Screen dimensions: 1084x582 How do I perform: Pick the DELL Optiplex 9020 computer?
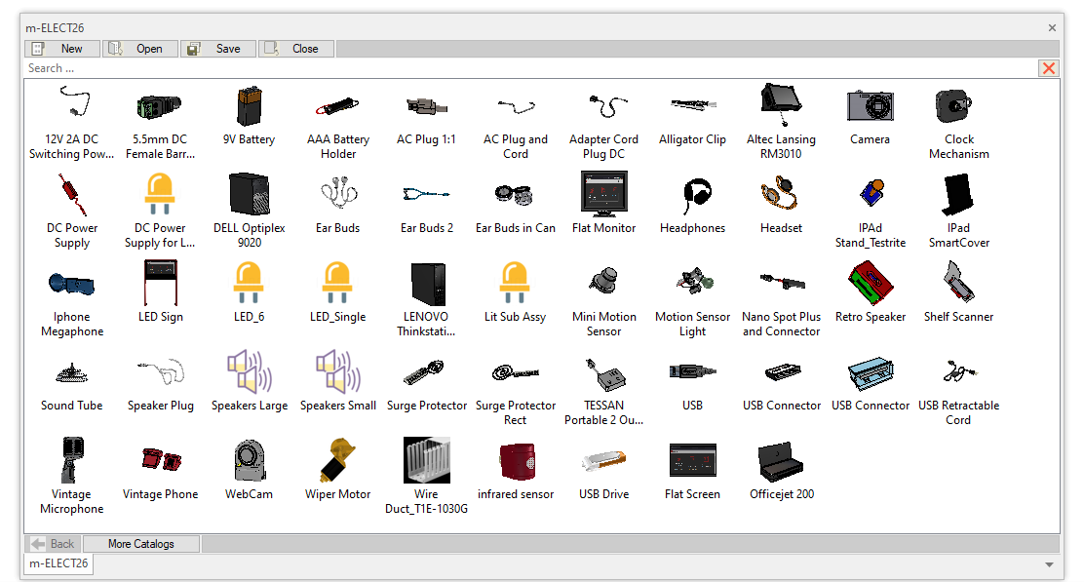(x=250, y=195)
